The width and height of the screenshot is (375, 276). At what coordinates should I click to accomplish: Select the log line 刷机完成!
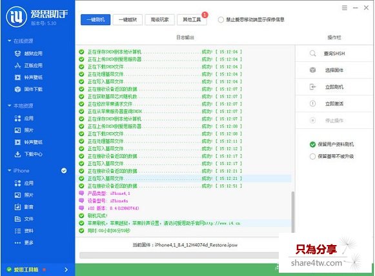(97, 216)
